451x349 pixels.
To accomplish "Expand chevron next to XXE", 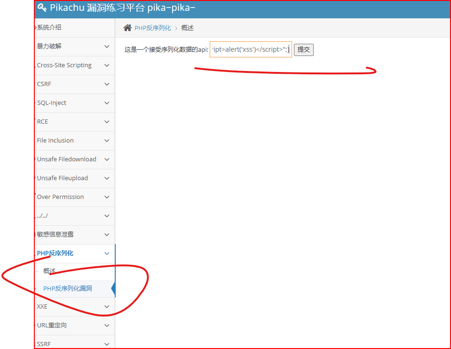I will [107, 307].
